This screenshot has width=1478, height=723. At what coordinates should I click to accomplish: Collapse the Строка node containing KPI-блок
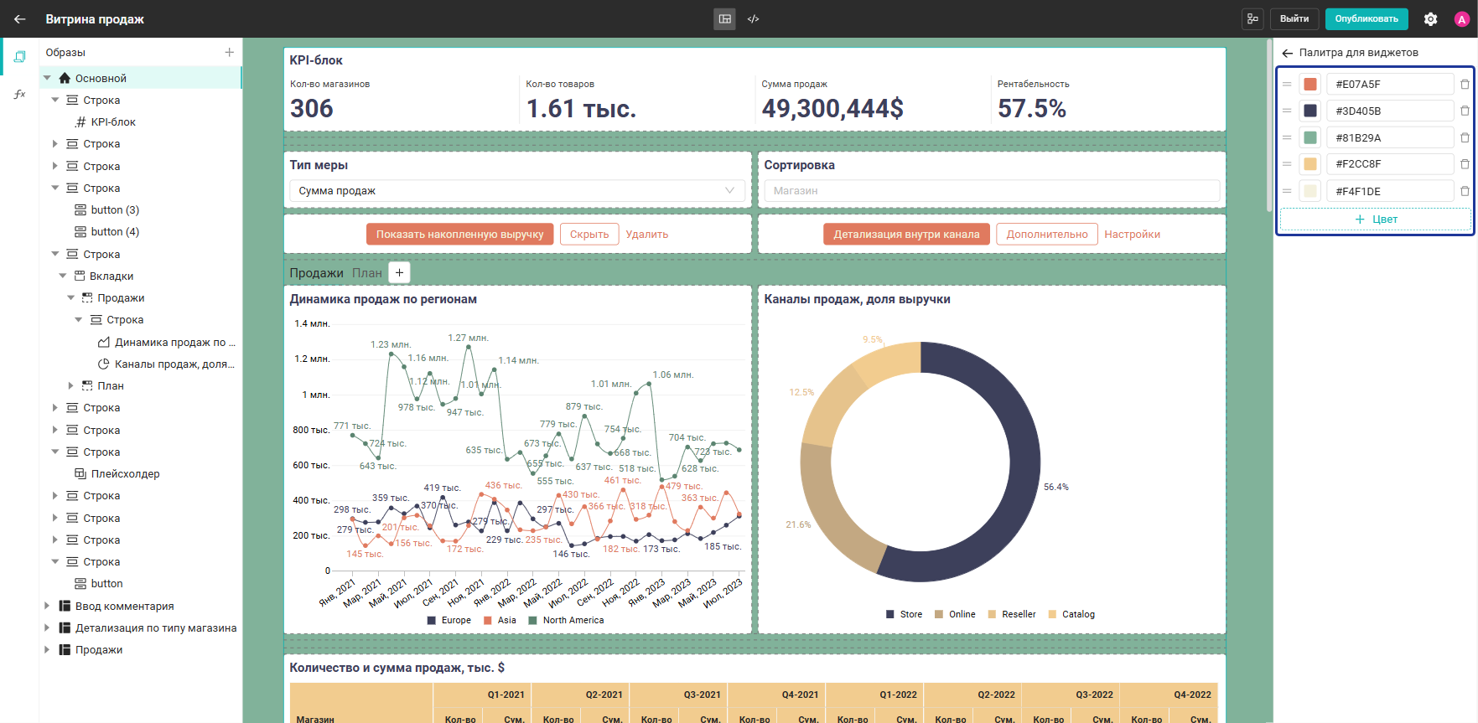tap(55, 101)
